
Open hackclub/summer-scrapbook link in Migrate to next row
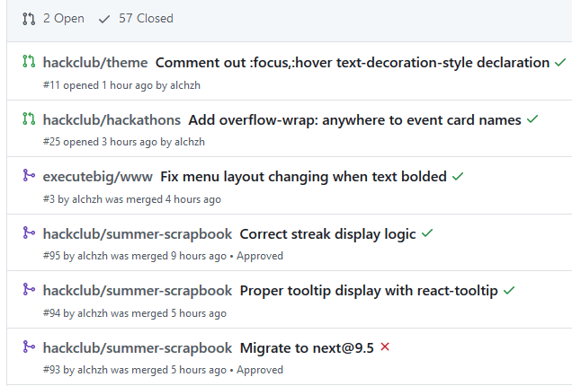tap(138, 347)
